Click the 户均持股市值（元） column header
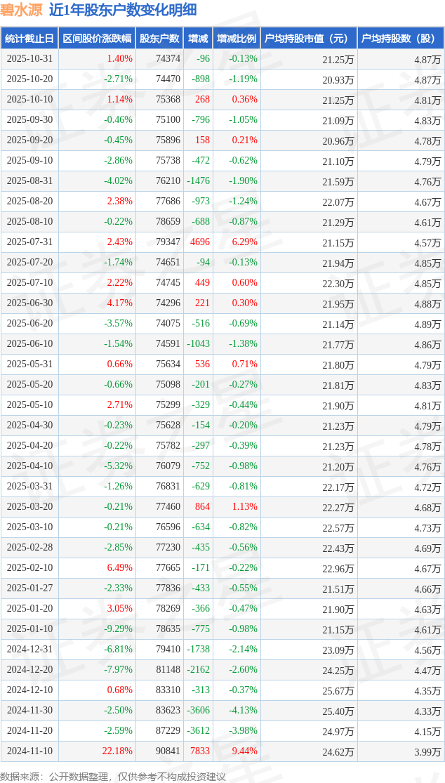The width and height of the screenshot is (445, 783). tap(308, 39)
